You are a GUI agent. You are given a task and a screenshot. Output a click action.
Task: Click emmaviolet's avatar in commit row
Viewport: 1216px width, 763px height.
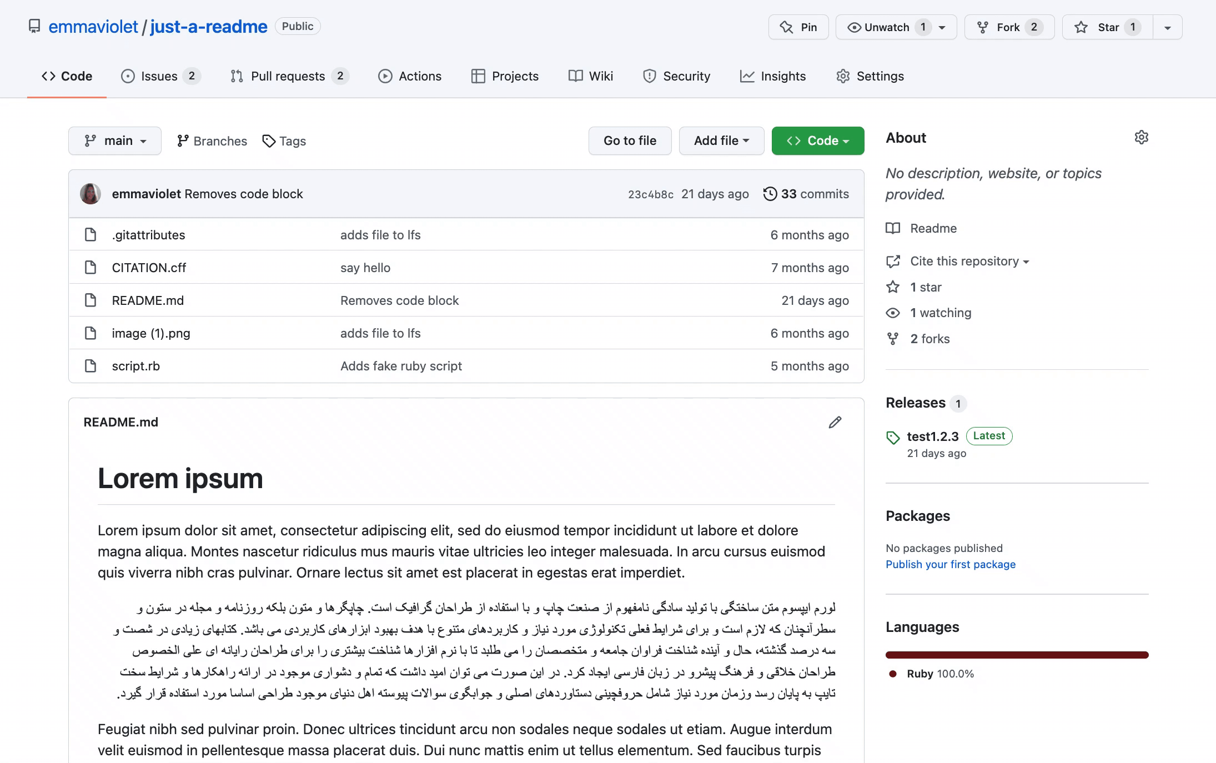[x=91, y=194]
